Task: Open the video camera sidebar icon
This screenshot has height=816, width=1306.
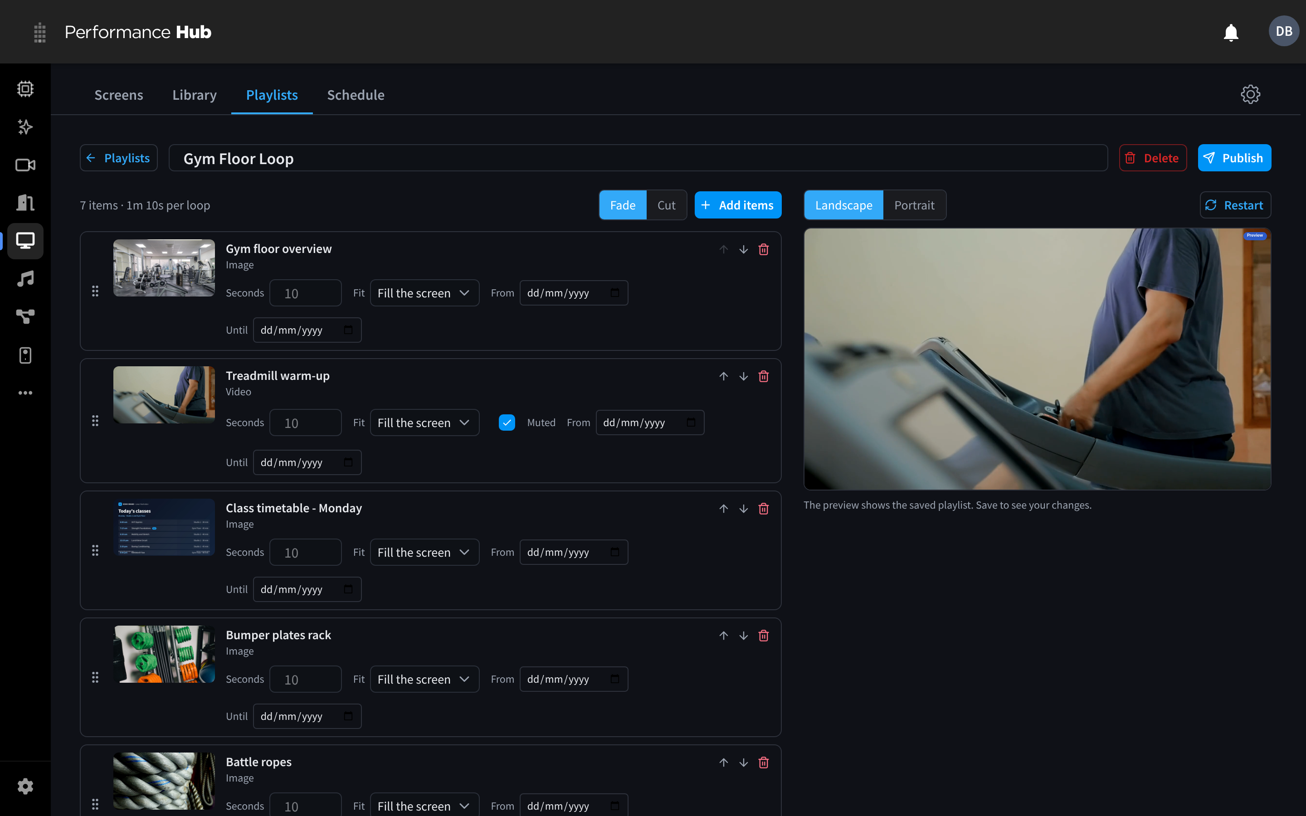Action: 25,165
